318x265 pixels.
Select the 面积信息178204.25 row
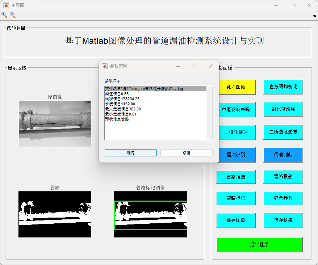[155, 99]
